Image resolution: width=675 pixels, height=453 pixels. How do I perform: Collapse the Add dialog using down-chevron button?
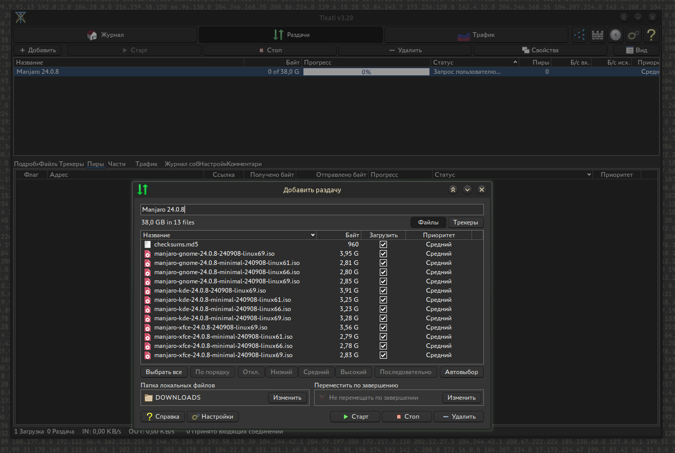(x=467, y=190)
